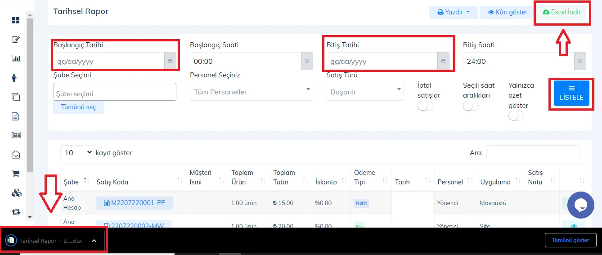Toggle the Yalnızca özet göster switch

[x=516, y=116]
